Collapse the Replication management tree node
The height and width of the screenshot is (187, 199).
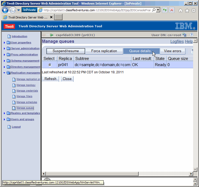click(x=5, y=73)
